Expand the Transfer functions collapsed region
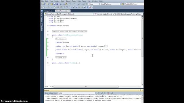The height and width of the screenshot is (103, 184). pyautogui.click(x=48, y=31)
